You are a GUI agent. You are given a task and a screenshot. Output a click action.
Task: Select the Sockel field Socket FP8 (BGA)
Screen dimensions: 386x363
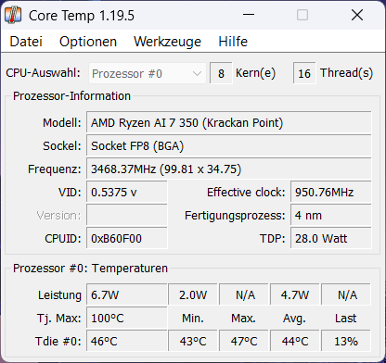point(228,145)
